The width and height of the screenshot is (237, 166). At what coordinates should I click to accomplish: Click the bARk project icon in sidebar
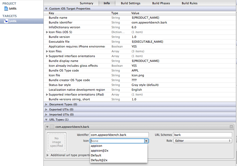click(x=6, y=8)
